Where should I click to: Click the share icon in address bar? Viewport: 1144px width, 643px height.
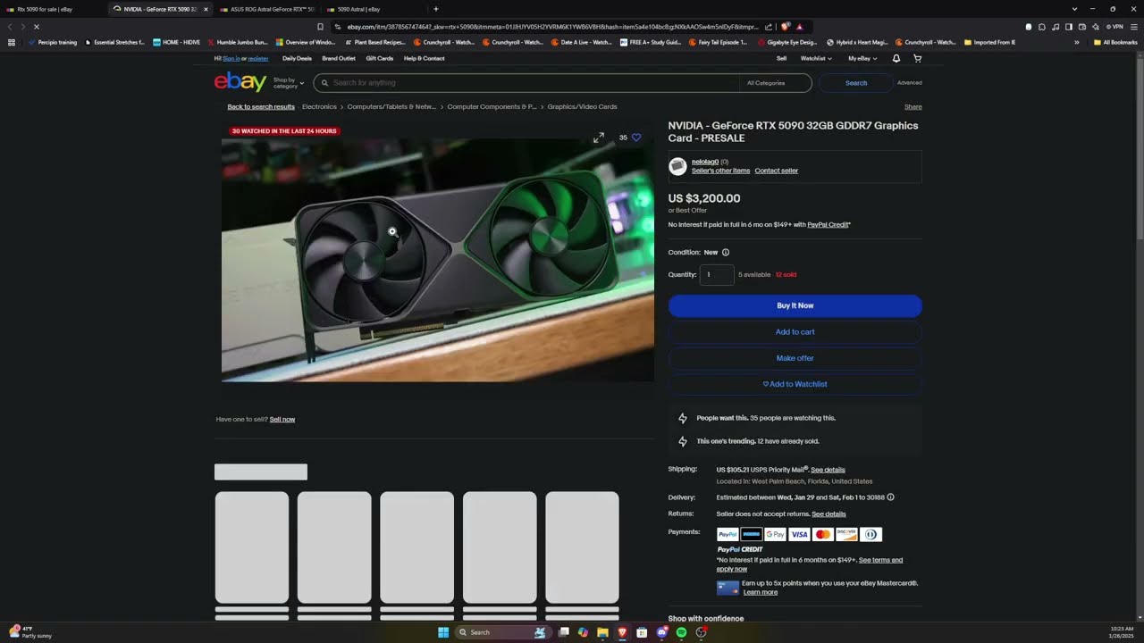coord(769,27)
